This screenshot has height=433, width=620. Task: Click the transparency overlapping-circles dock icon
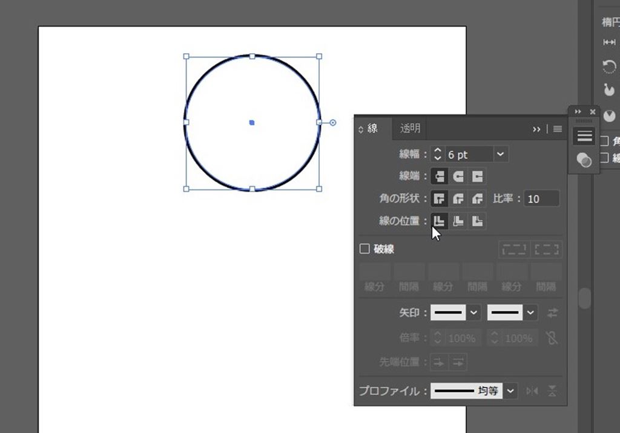[x=584, y=160]
